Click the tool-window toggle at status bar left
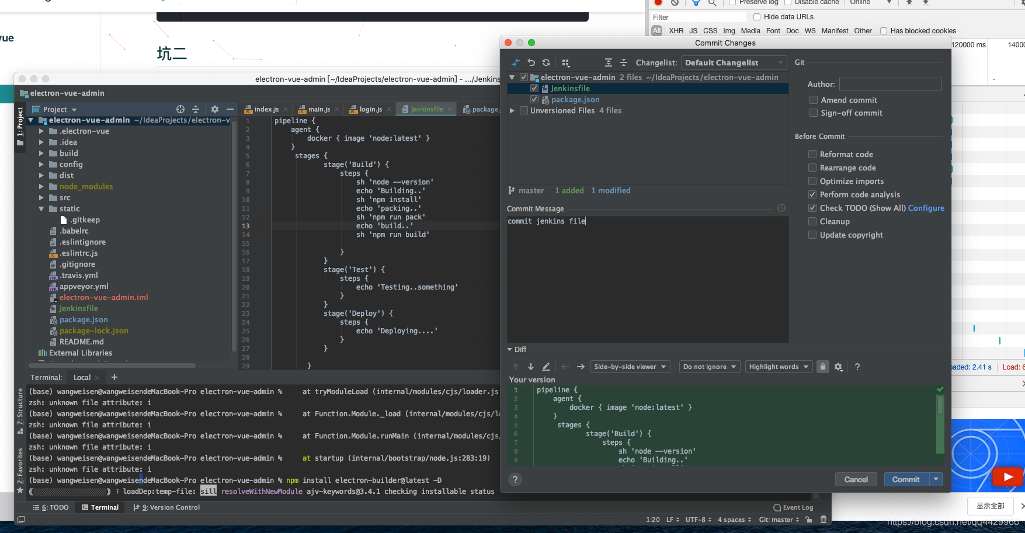Screen dimensions: 1025x533 21,520
